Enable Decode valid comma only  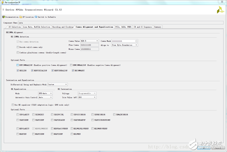click(18, 47)
